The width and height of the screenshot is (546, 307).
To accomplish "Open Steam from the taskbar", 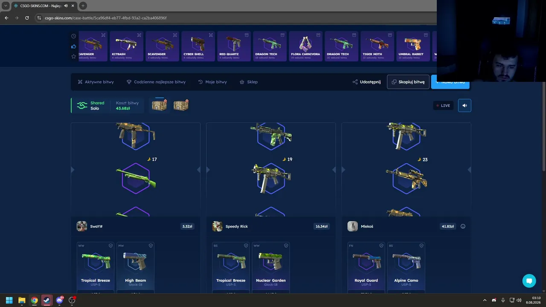I will tap(47, 300).
